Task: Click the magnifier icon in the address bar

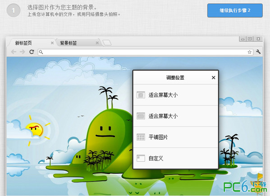Action: [x=41, y=52]
